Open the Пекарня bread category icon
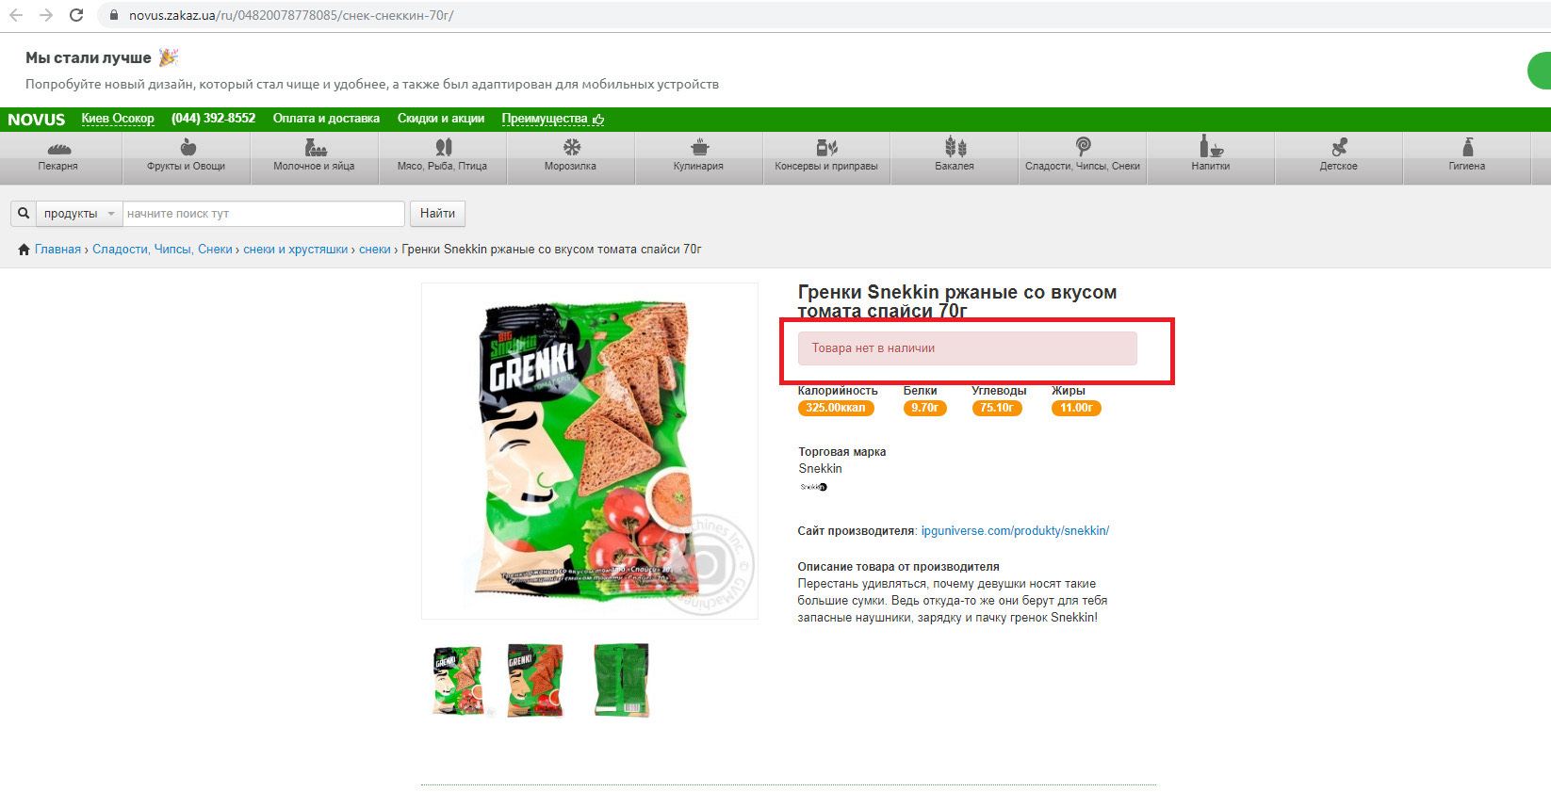 coord(59,148)
